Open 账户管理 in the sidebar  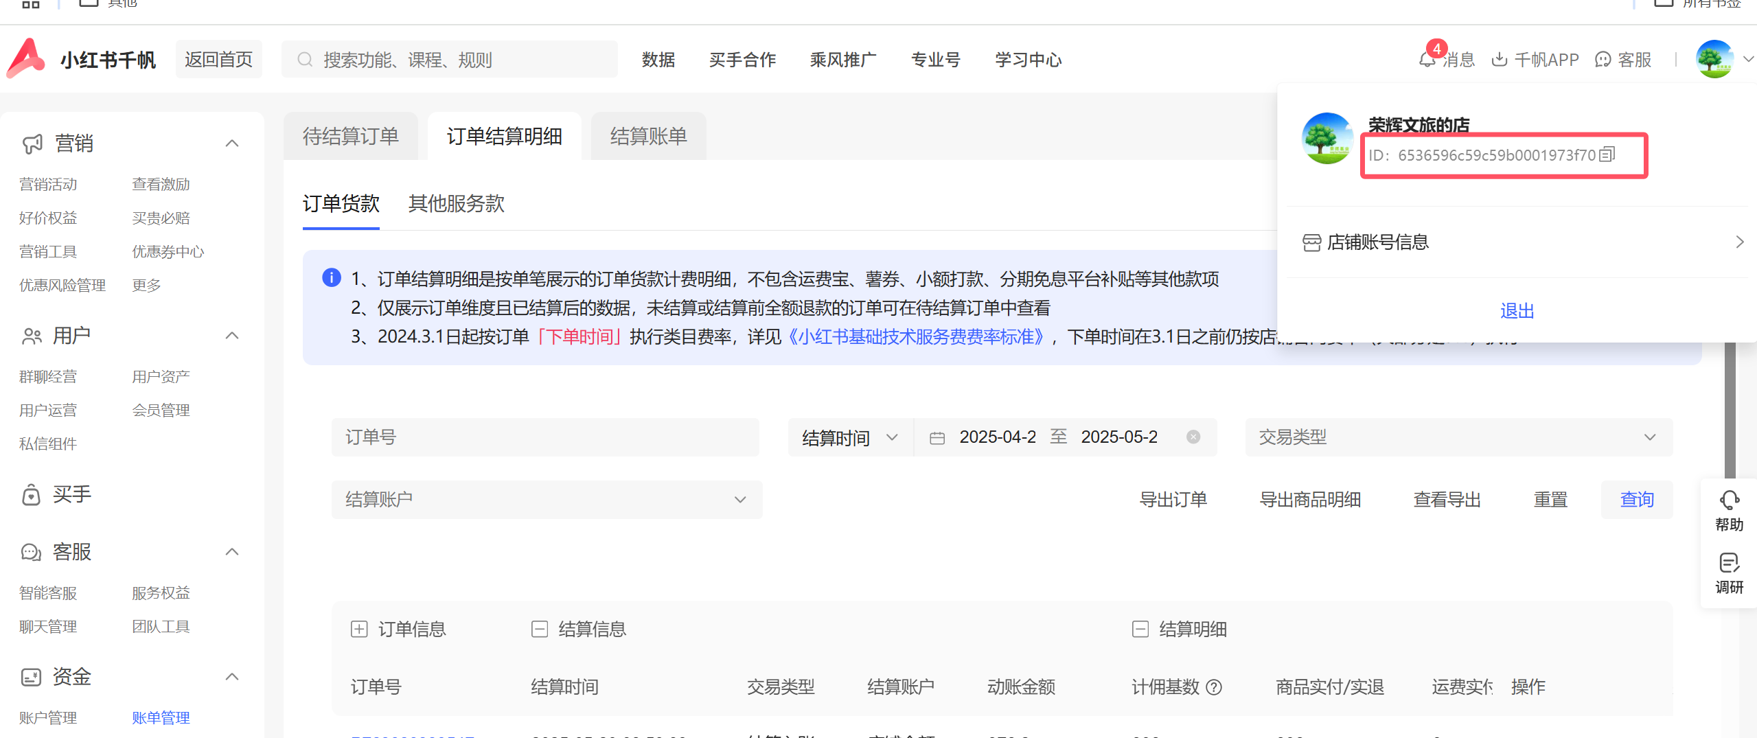click(48, 717)
